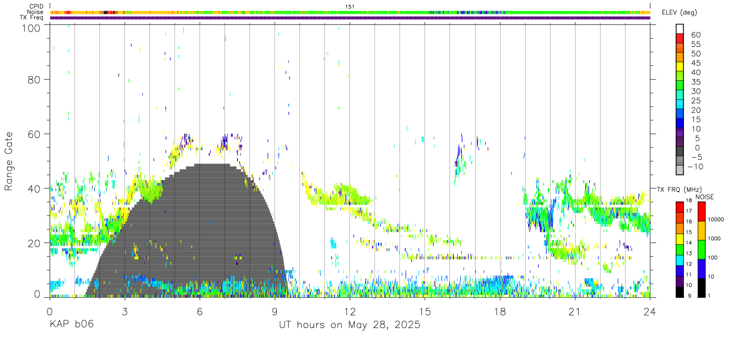Click the '80' tick on the Range Gate axis

[x=34, y=79]
